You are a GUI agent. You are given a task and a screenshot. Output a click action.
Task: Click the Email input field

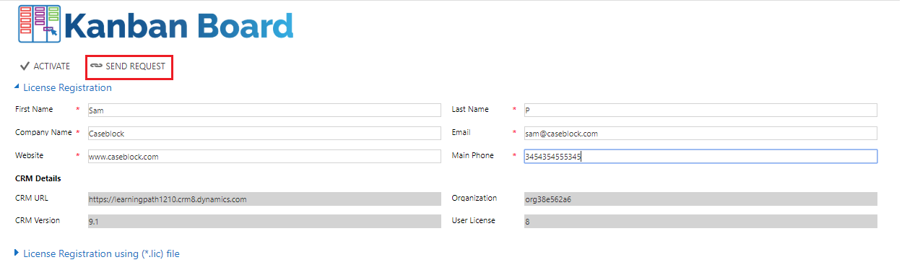point(700,134)
